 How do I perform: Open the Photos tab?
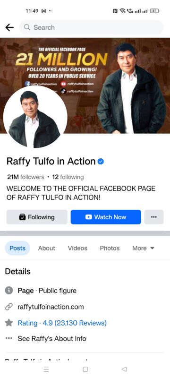(110, 248)
